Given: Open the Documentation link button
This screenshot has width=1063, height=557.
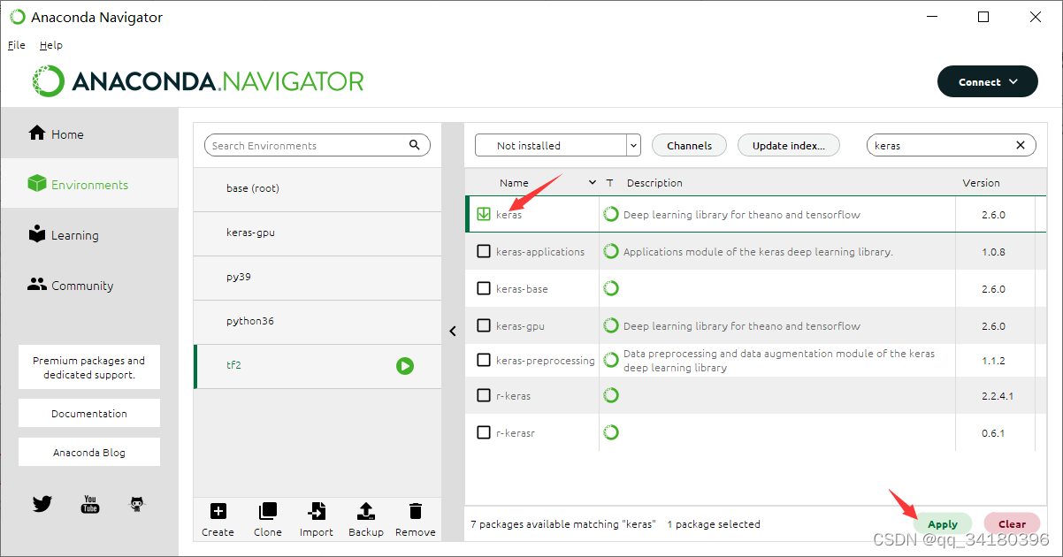Looking at the screenshot, I should pyautogui.click(x=89, y=413).
